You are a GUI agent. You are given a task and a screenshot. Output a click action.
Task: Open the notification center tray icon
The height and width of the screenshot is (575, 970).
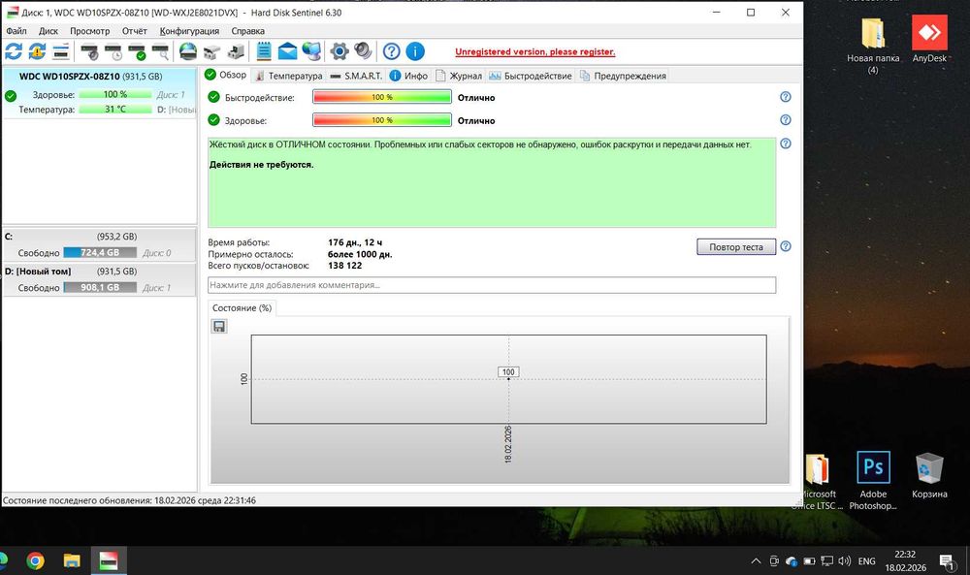pyautogui.click(x=947, y=561)
